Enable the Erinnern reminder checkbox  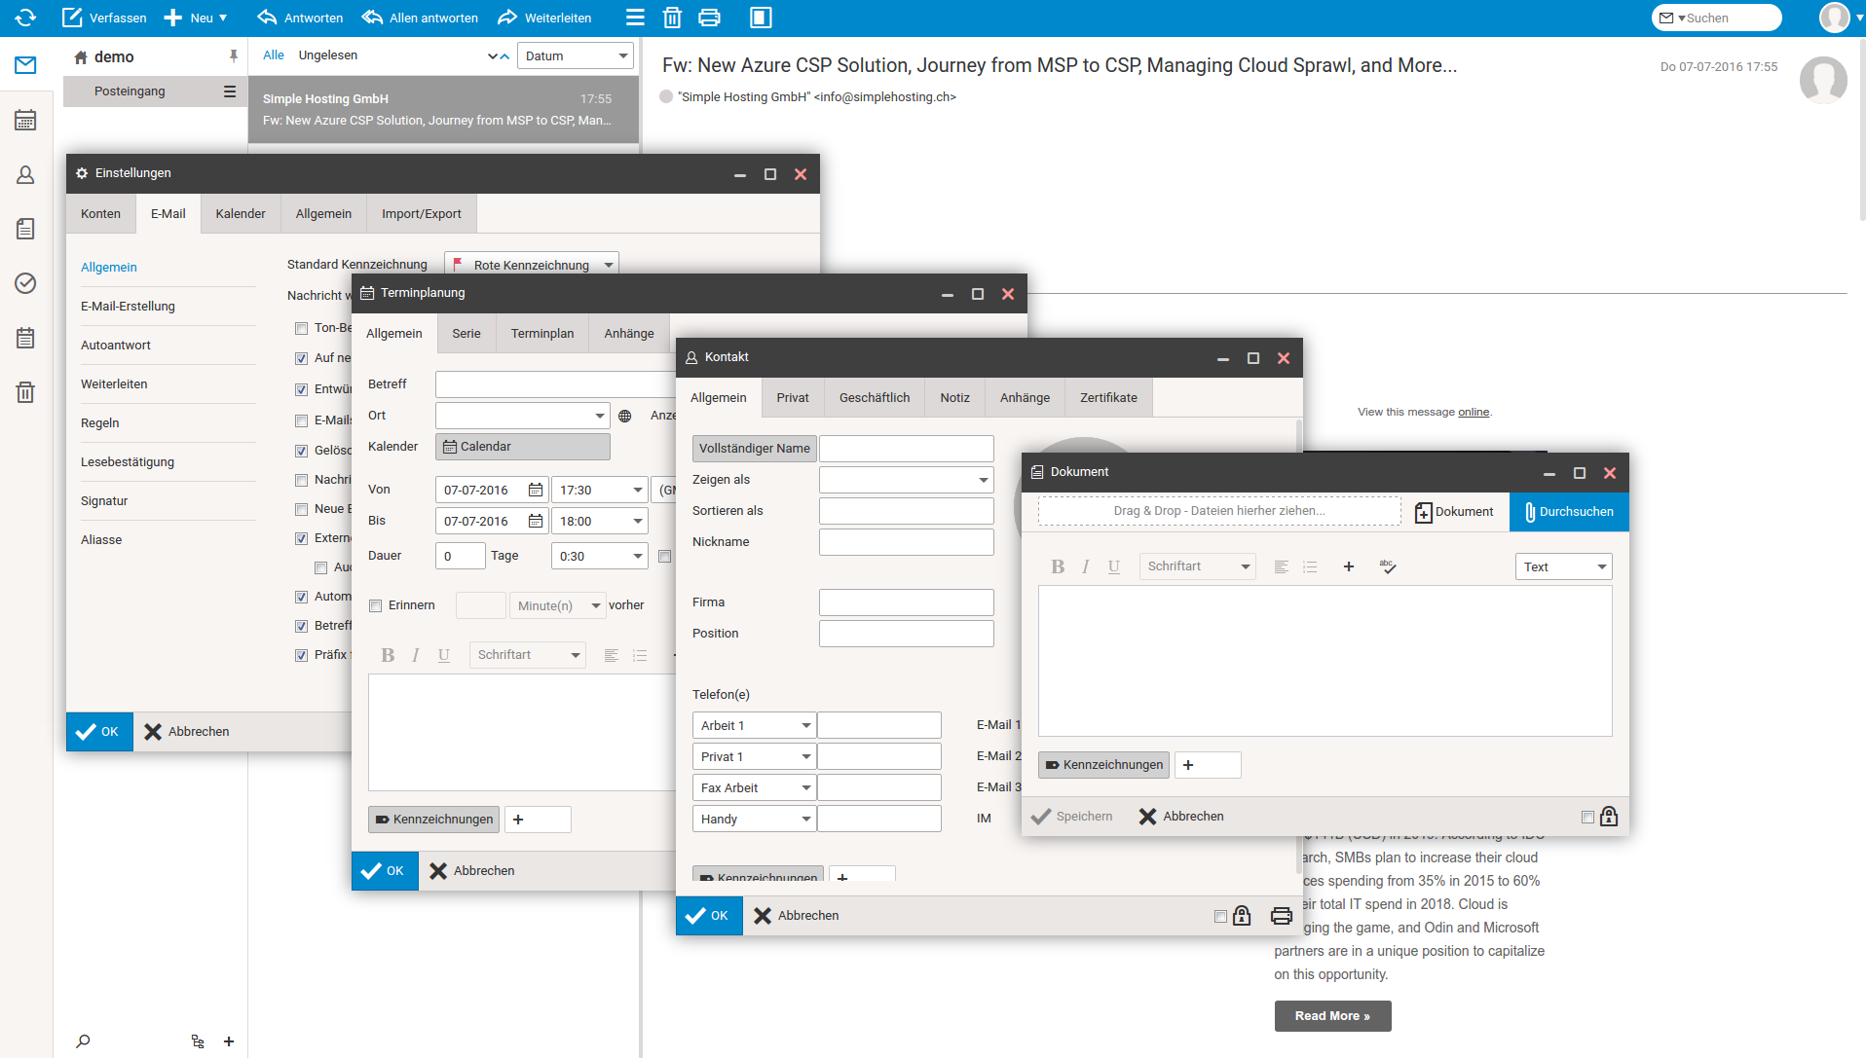tap(376, 605)
